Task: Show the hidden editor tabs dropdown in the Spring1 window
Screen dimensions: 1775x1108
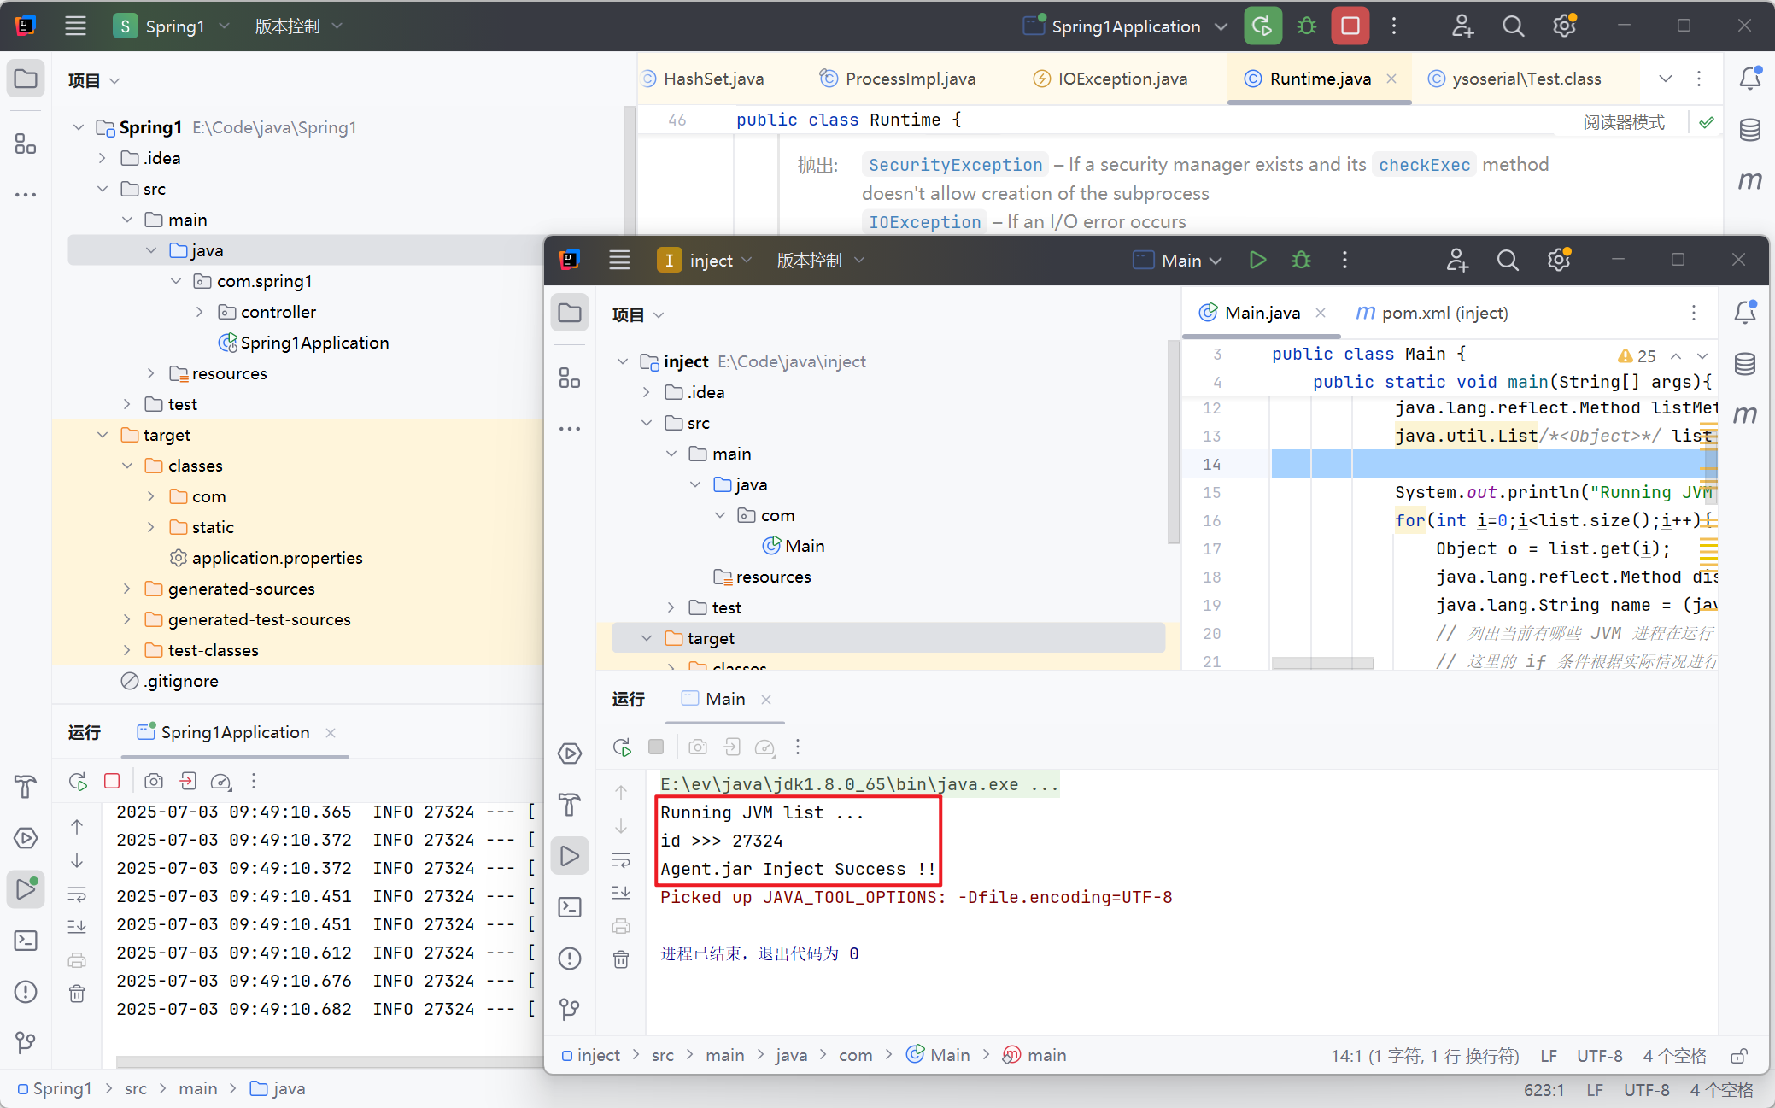Action: (x=1665, y=79)
